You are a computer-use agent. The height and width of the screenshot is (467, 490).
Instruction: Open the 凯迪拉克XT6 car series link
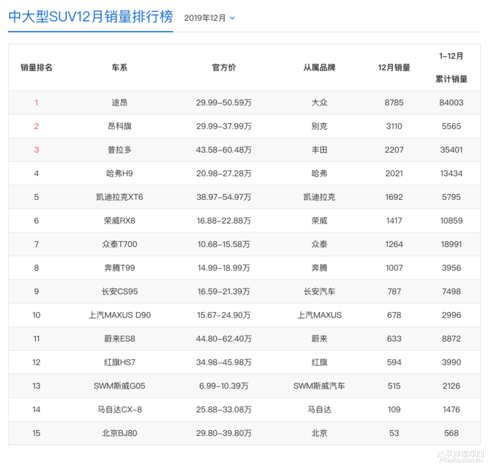coord(119,197)
